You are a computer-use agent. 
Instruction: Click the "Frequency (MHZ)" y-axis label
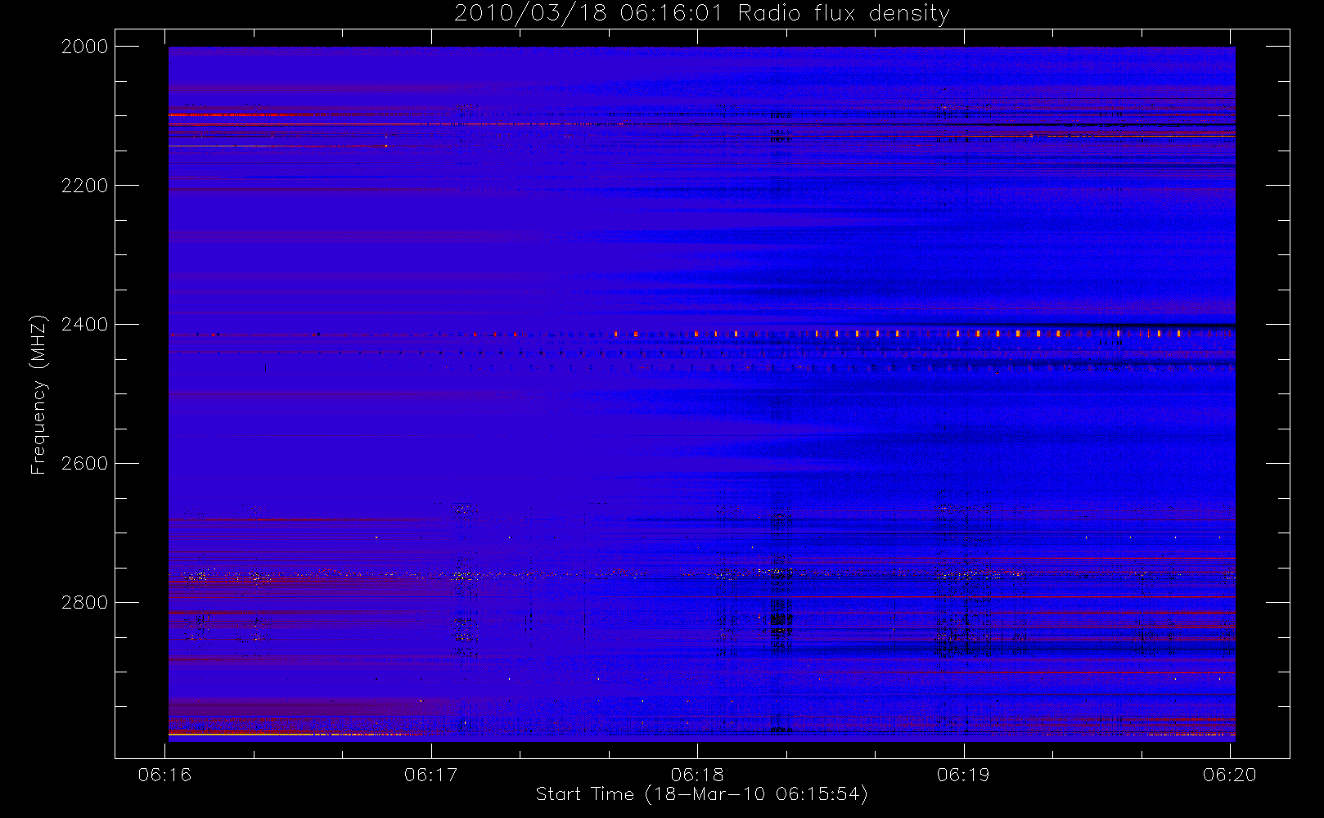[38, 394]
